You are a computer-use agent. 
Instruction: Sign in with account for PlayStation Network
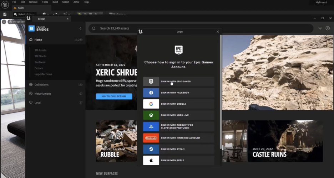click(178, 126)
